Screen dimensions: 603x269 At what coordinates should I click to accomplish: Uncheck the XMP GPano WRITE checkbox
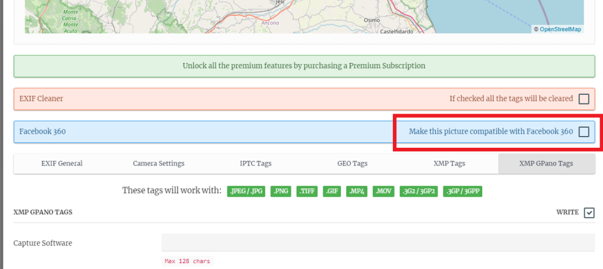tap(589, 212)
